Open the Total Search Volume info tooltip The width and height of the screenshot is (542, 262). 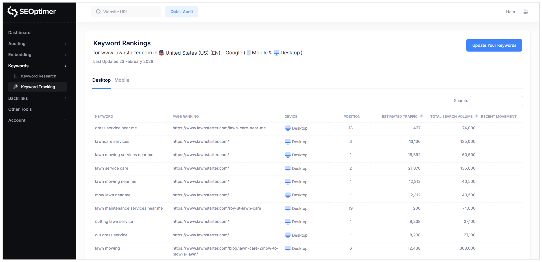[x=476, y=116]
